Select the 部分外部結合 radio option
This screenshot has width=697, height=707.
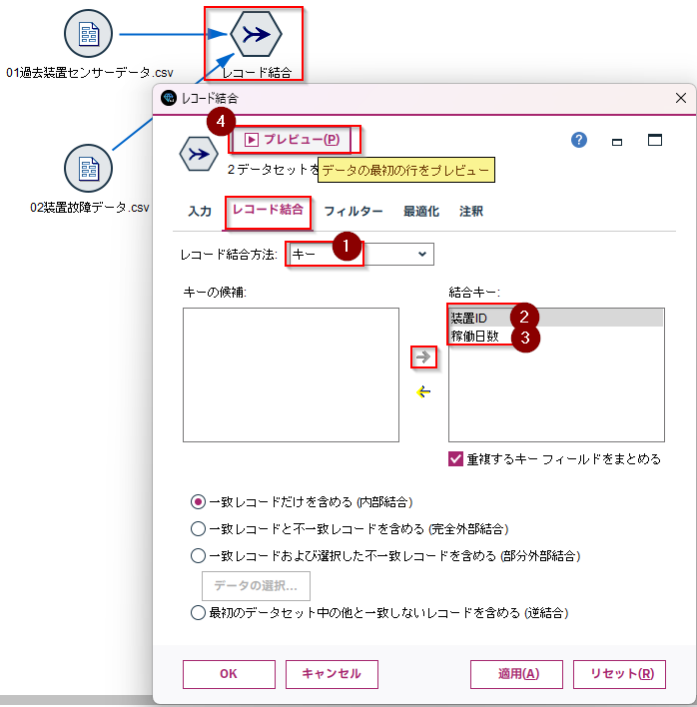[198, 555]
